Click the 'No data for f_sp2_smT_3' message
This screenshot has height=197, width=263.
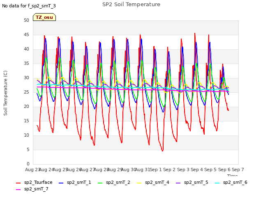tap(29, 6)
